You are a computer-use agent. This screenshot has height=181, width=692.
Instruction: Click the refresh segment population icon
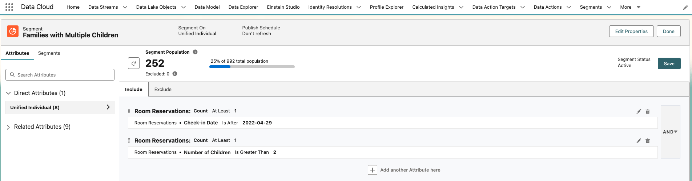click(134, 63)
